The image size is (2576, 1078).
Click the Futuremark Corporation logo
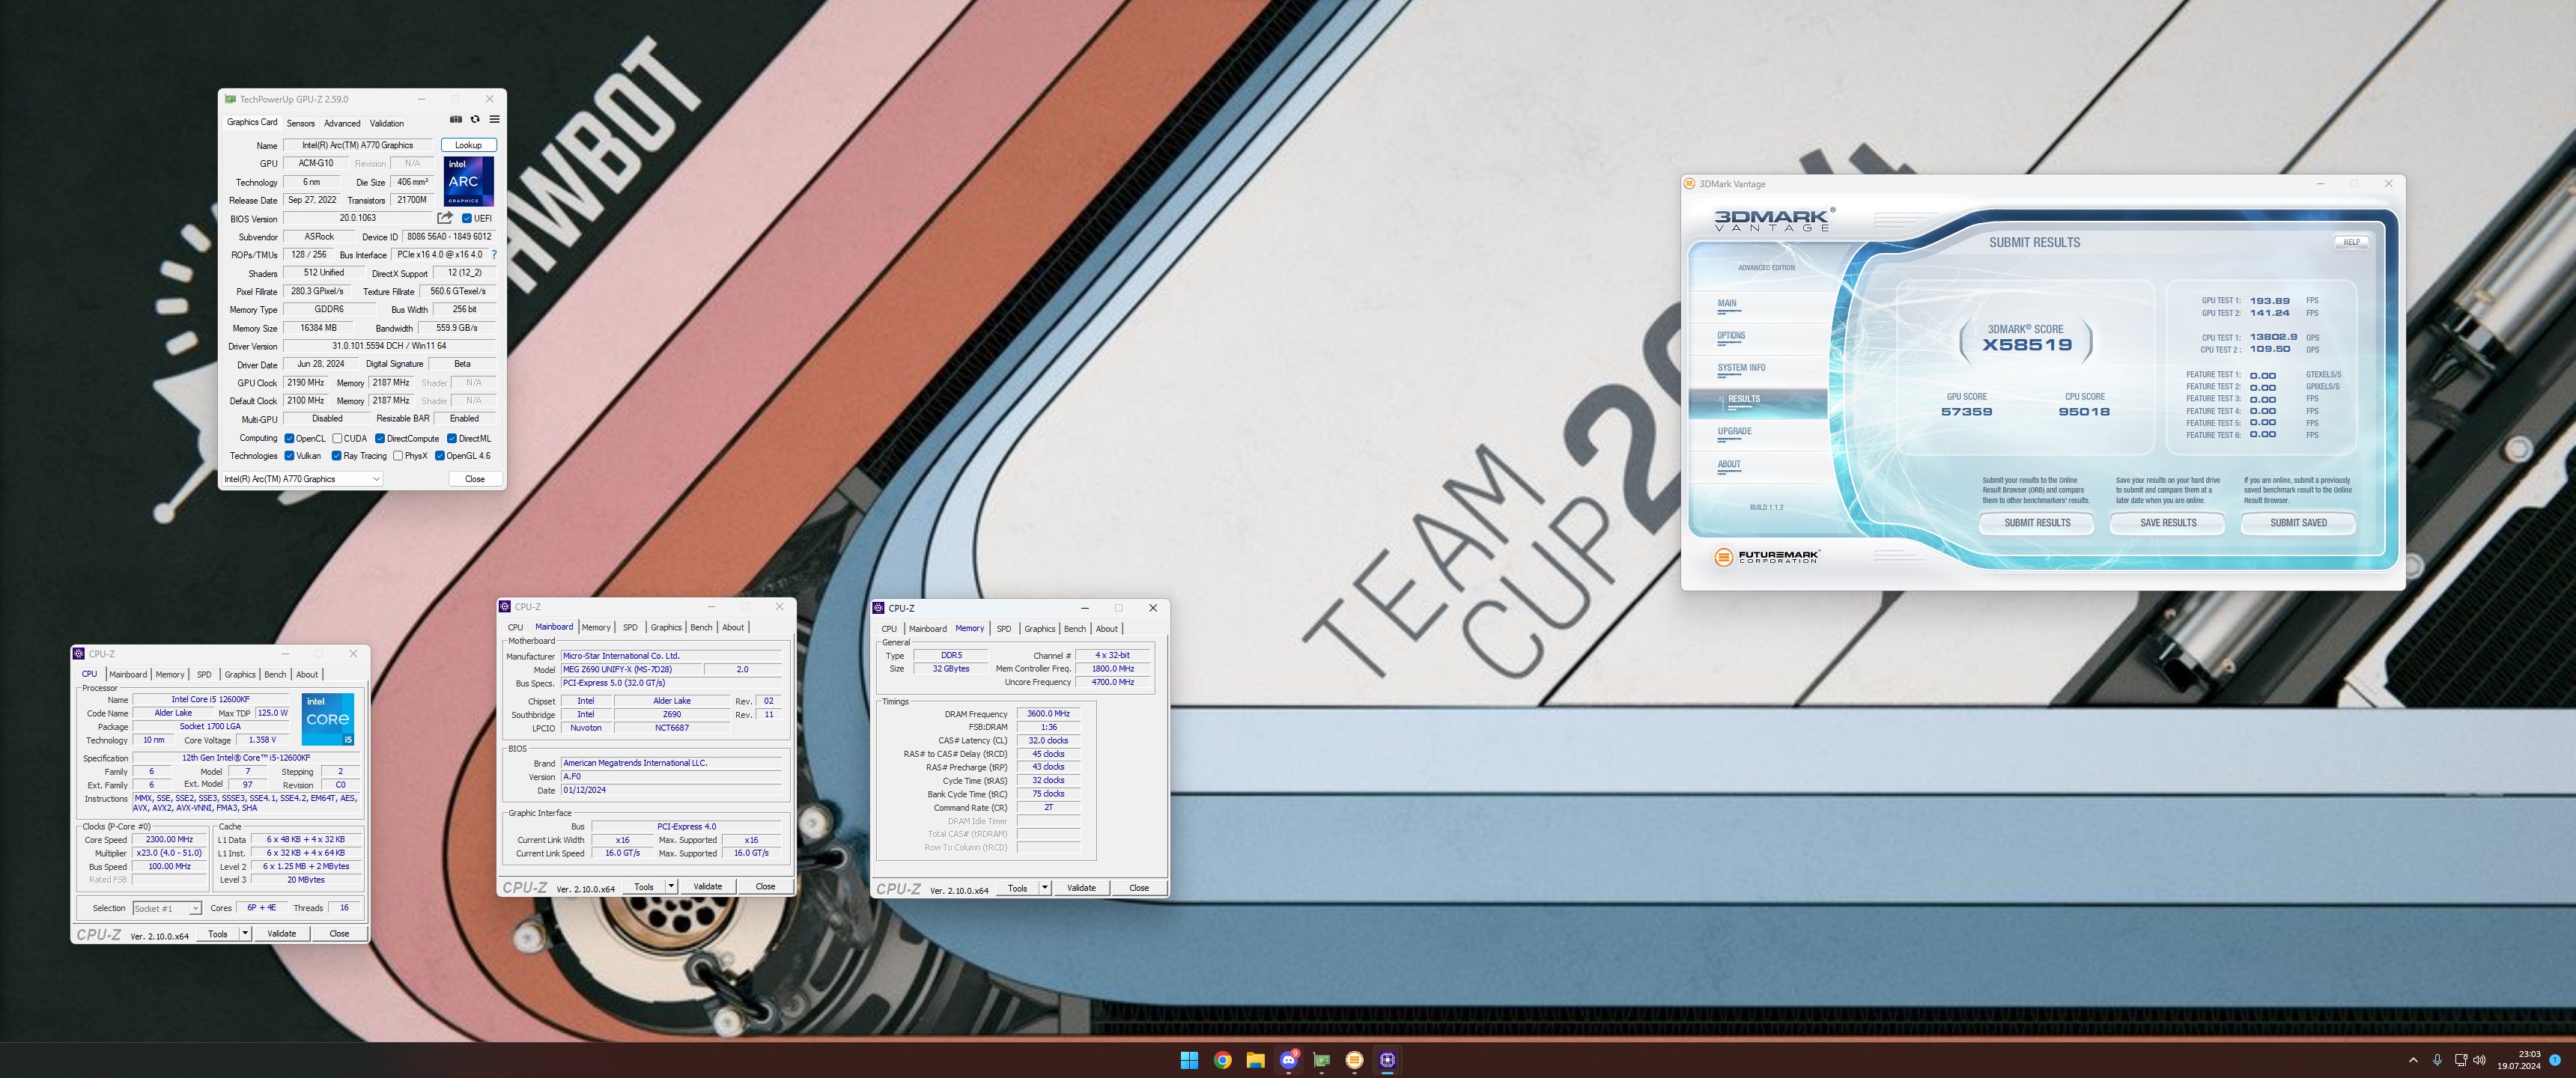[1767, 557]
